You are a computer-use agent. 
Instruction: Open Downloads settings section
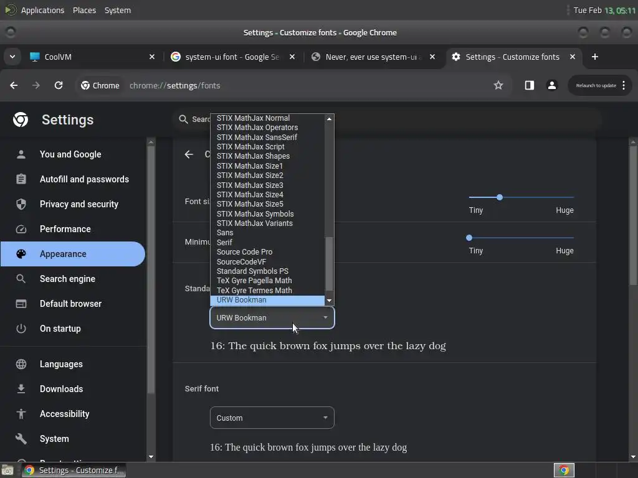click(x=74, y=389)
